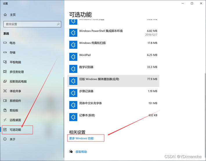This screenshot has width=206, height=161.
Task: Click the 简体中文补充字体 feature icon
Action: (73, 105)
